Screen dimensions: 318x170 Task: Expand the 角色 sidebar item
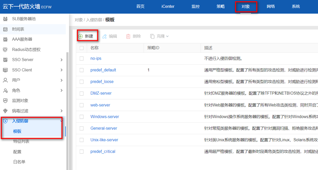click(61, 90)
